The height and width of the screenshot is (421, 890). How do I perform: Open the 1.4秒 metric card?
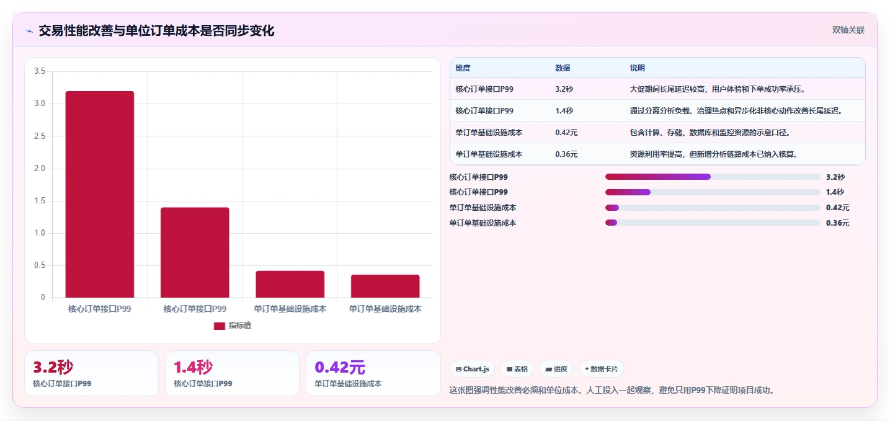(x=232, y=373)
